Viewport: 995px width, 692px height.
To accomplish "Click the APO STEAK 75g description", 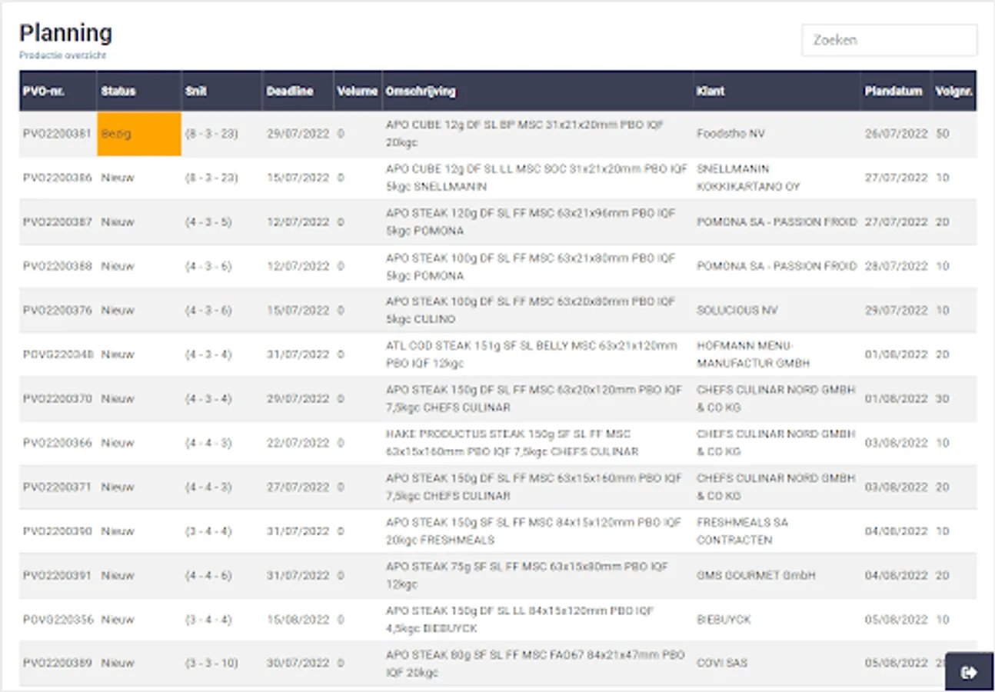I will (x=527, y=576).
